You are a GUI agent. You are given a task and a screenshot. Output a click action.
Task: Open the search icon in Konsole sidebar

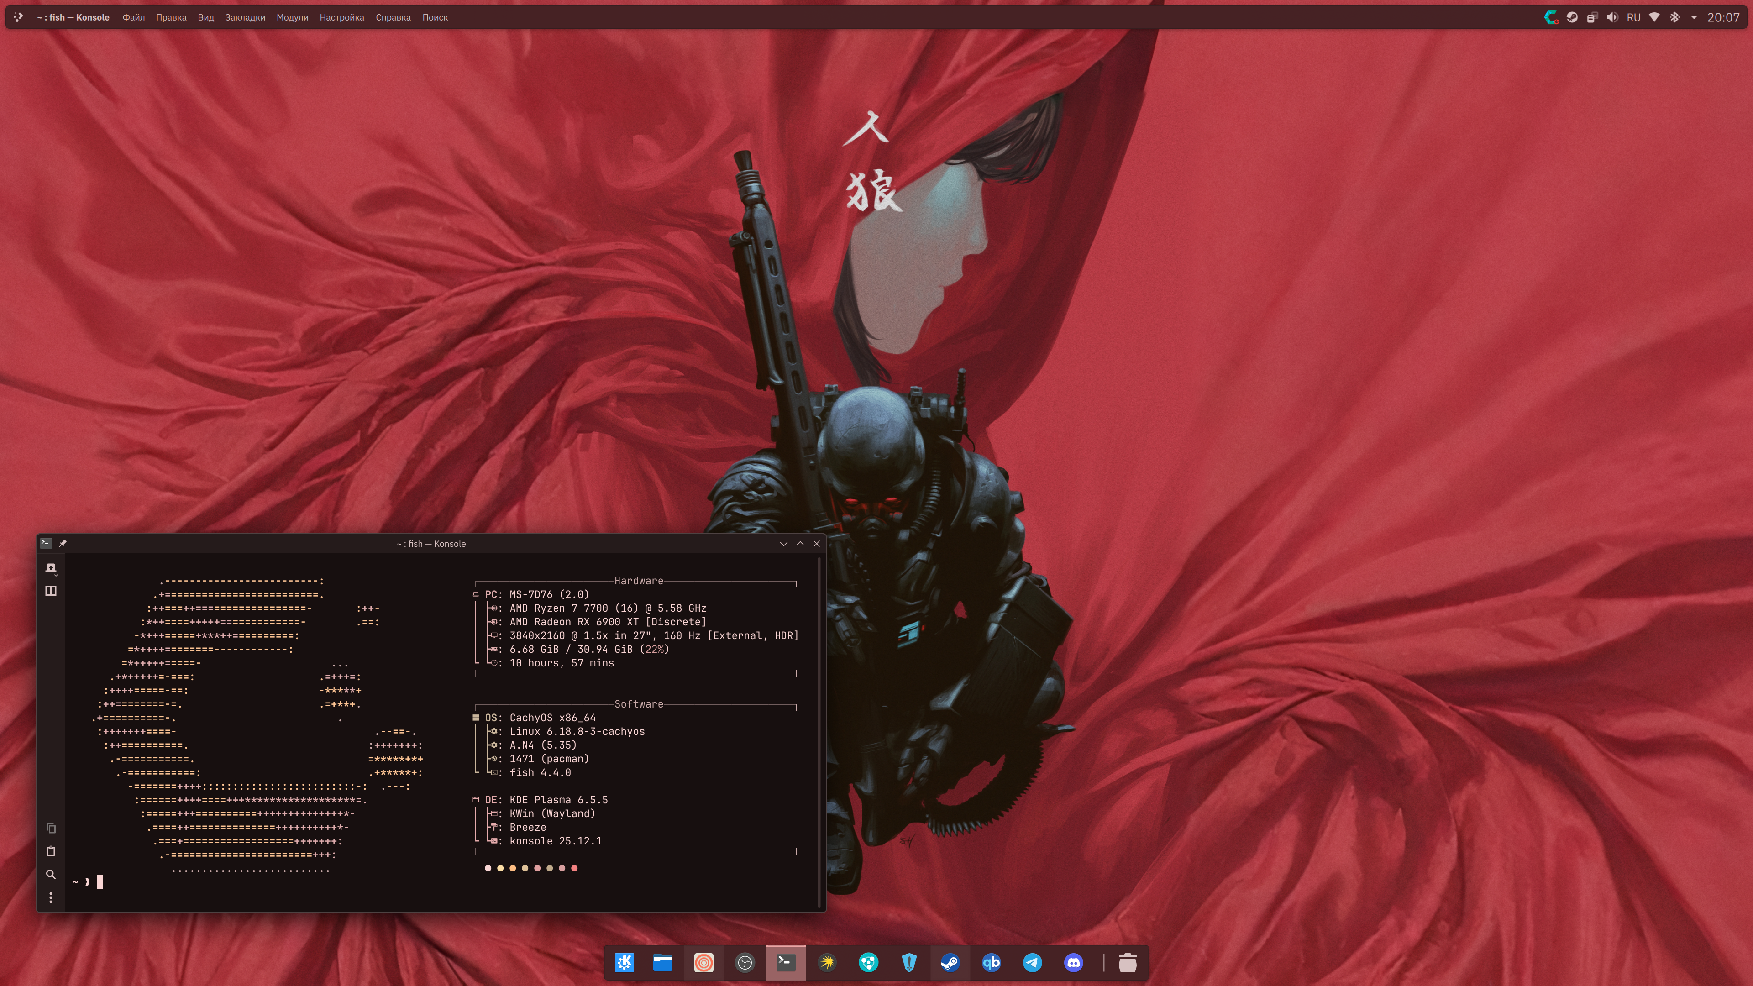[50, 875]
